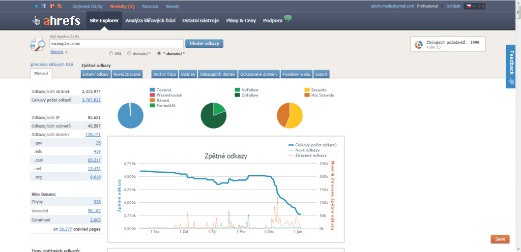Click the RSS feed icon

click(60, 6)
